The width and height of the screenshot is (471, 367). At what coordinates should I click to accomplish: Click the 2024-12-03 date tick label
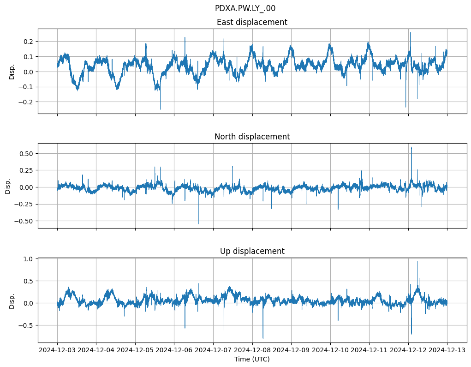pos(57,350)
